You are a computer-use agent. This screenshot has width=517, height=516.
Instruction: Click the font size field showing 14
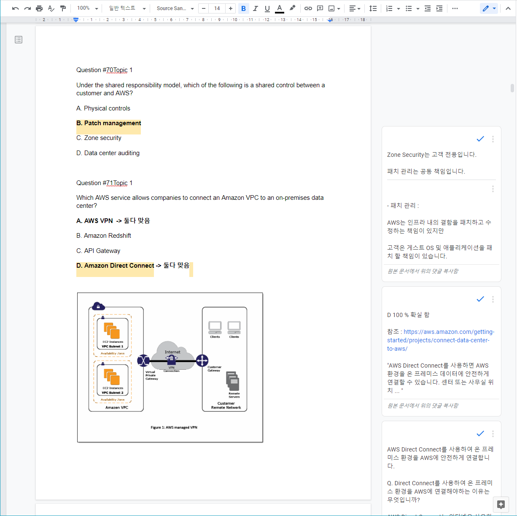pyautogui.click(x=217, y=8)
